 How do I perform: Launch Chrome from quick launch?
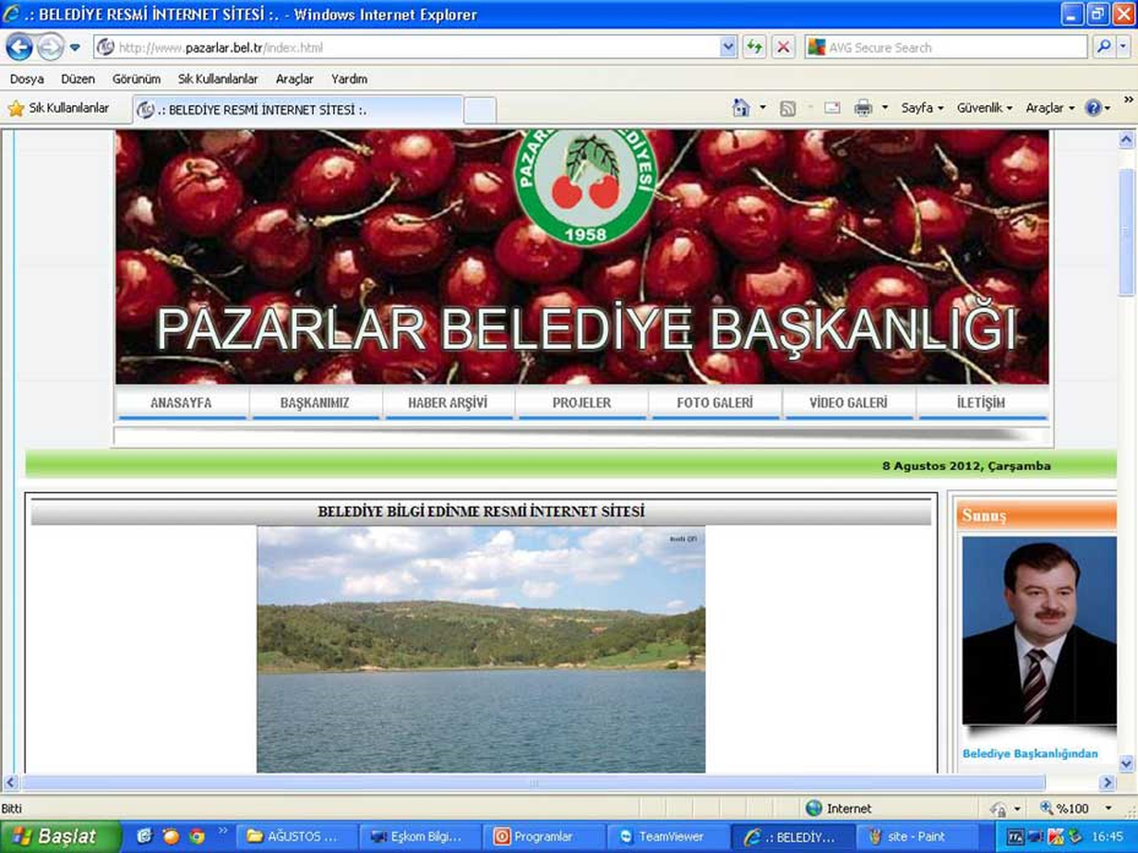tap(196, 837)
